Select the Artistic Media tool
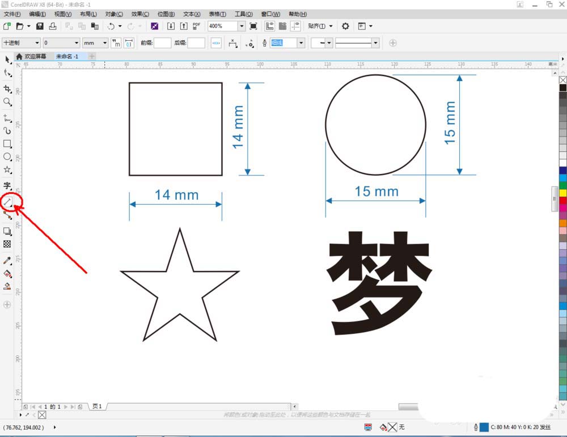The height and width of the screenshot is (437, 567). pyautogui.click(x=7, y=130)
